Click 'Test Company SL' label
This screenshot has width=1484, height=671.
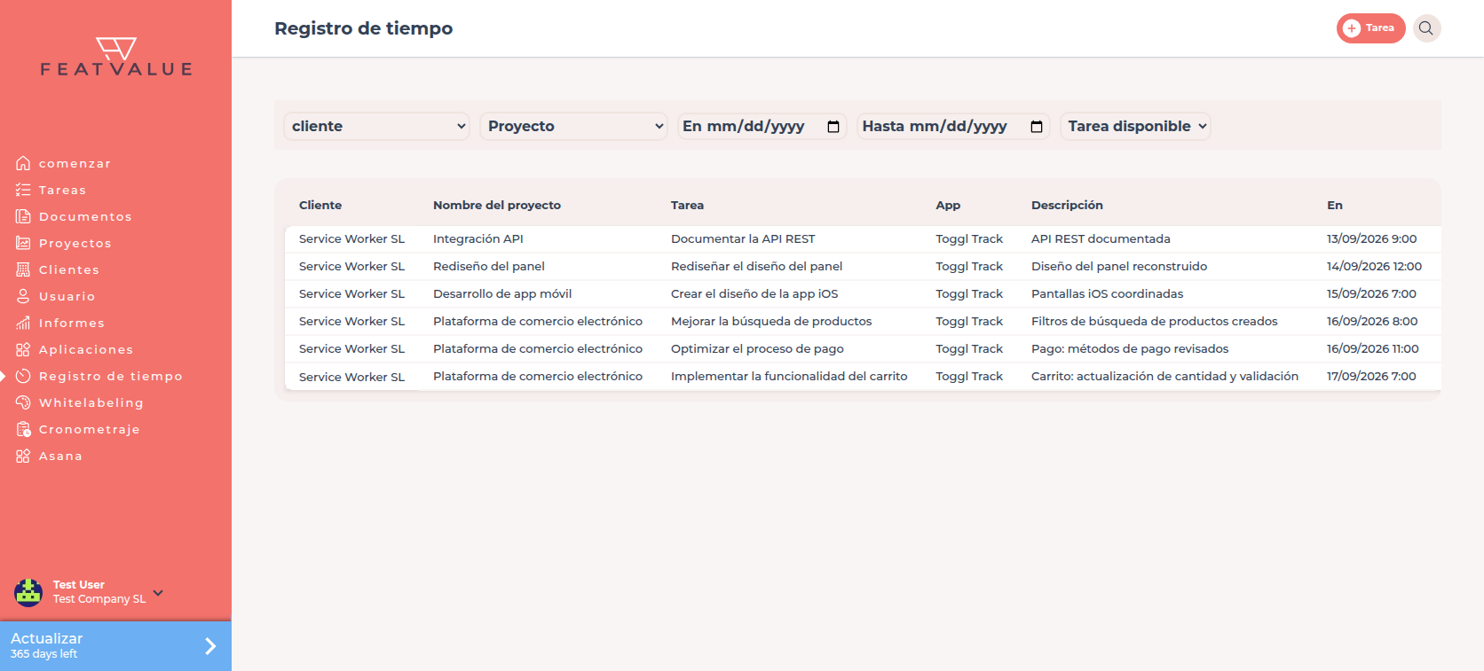pyautogui.click(x=99, y=599)
